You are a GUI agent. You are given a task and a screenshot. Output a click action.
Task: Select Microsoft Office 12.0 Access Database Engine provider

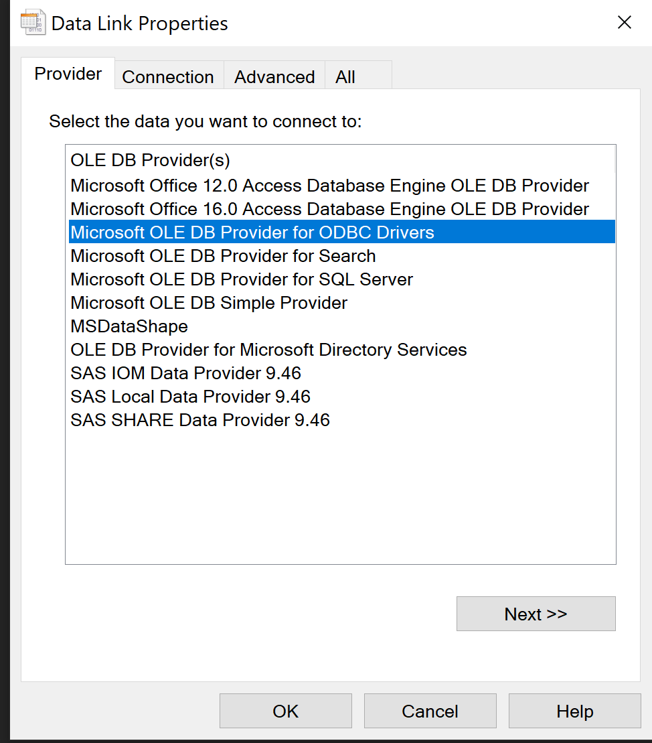329,186
